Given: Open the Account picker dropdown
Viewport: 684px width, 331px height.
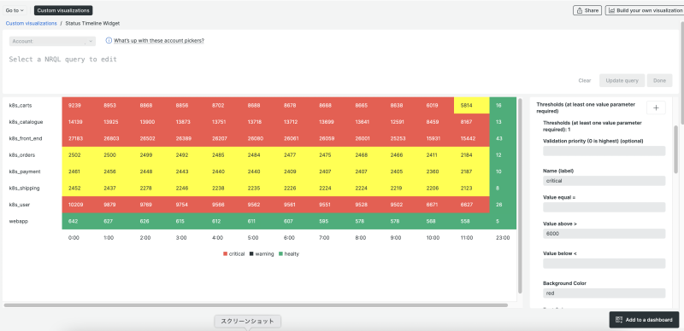Looking at the screenshot, I should tap(52, 41).
